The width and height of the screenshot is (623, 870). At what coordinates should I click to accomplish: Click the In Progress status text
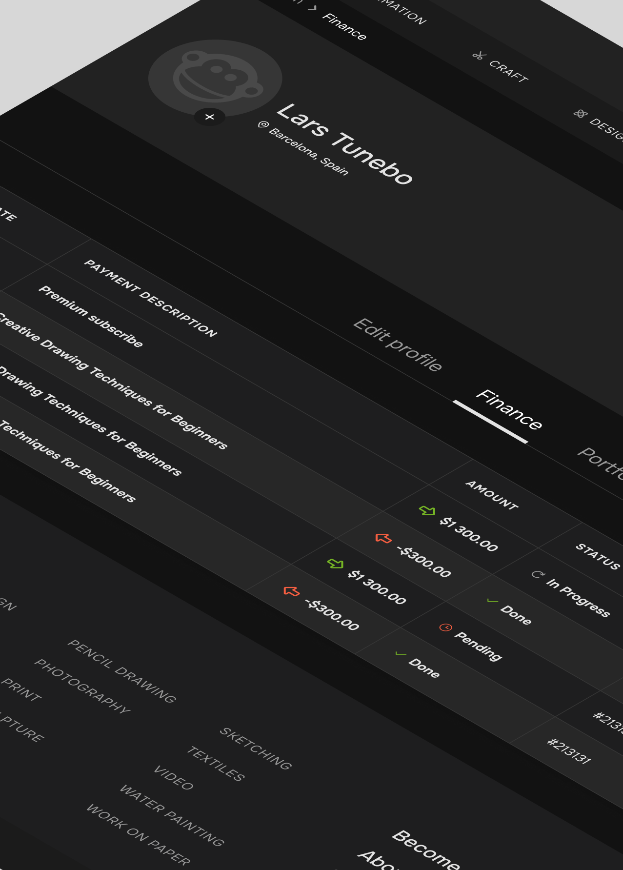point(578,598)
